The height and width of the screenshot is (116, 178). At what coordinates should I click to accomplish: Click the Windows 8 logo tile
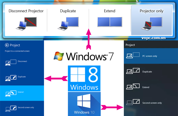84,78
